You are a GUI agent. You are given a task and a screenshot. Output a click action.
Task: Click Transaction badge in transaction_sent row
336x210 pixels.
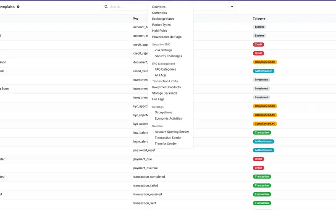(262, 203)
